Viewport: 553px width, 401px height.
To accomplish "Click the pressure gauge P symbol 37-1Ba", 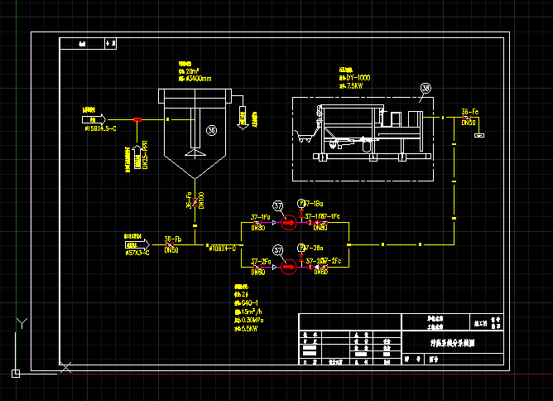I will coord(301,203).
